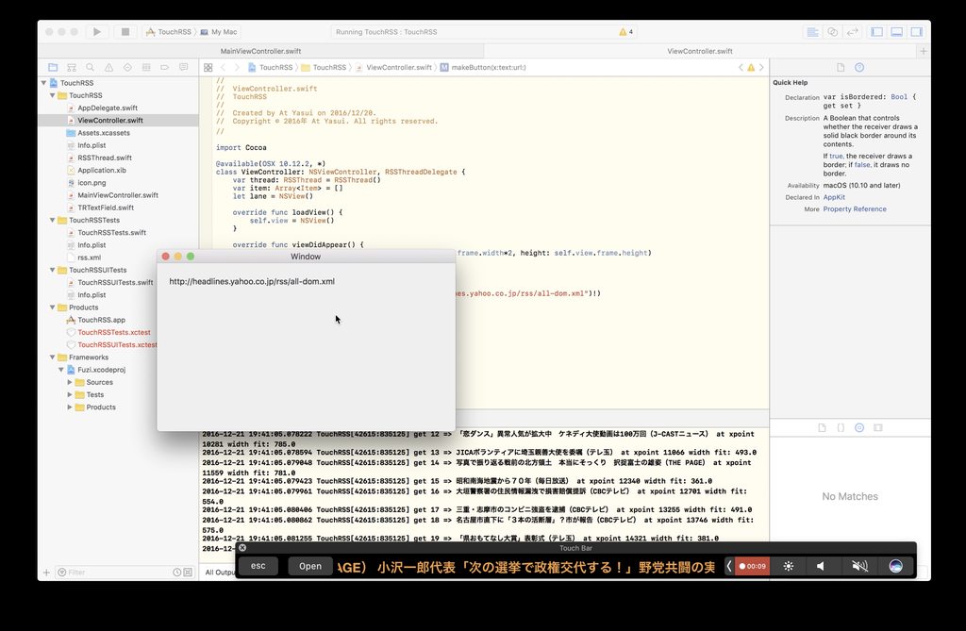Show the Symbol navigator
The width and height of the screenshot is (966, 631).
72,67
